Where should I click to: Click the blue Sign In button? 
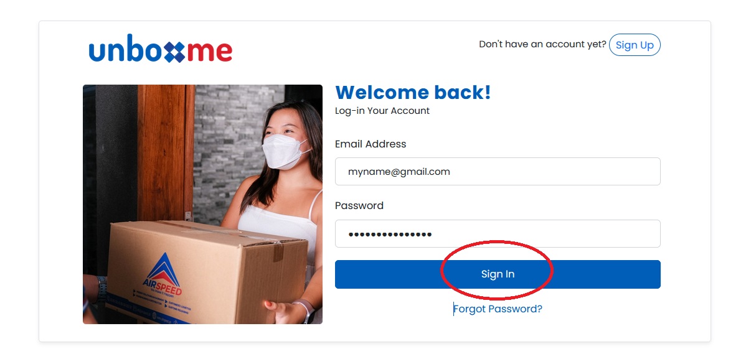coord(498,274)
